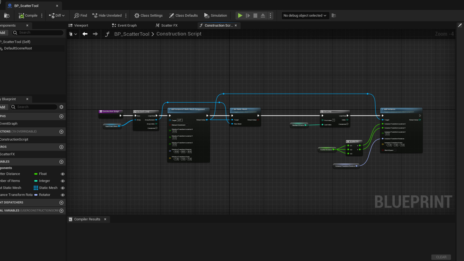Click the debug object locate icon
464x261 pixels.
[x=334, y=16]
